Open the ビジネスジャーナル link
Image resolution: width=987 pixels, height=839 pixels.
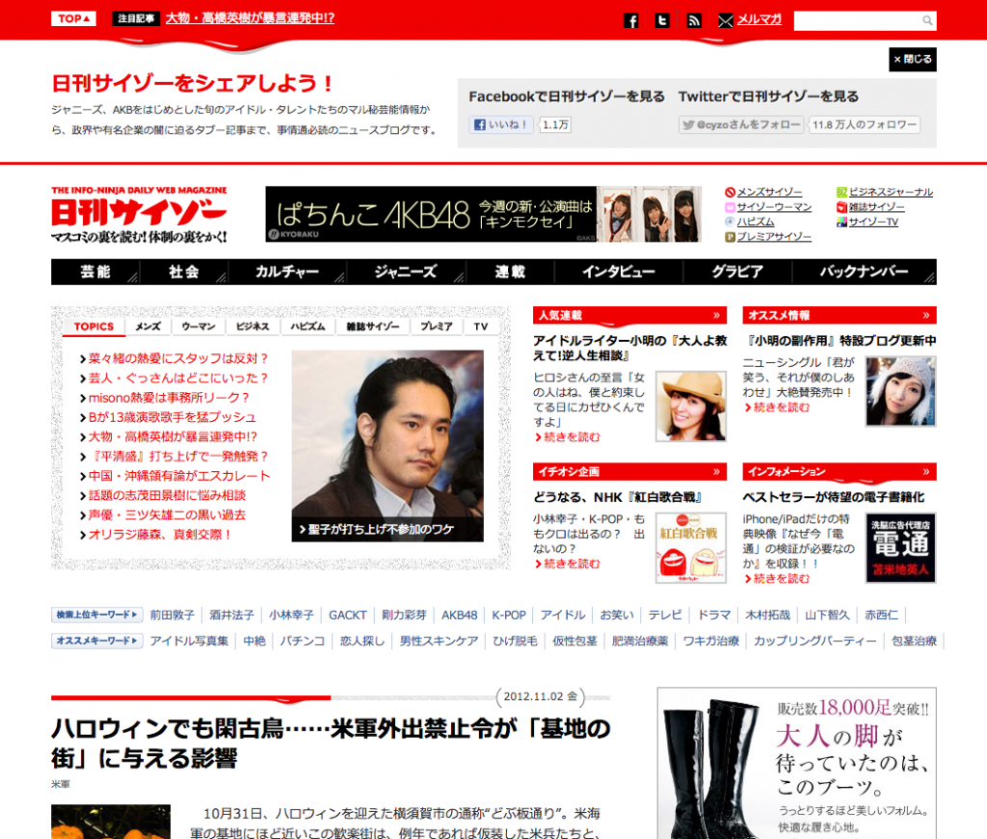tap(891, 192)
